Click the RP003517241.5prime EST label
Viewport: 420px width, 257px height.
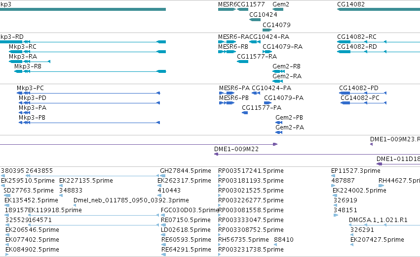click(251, 171)
